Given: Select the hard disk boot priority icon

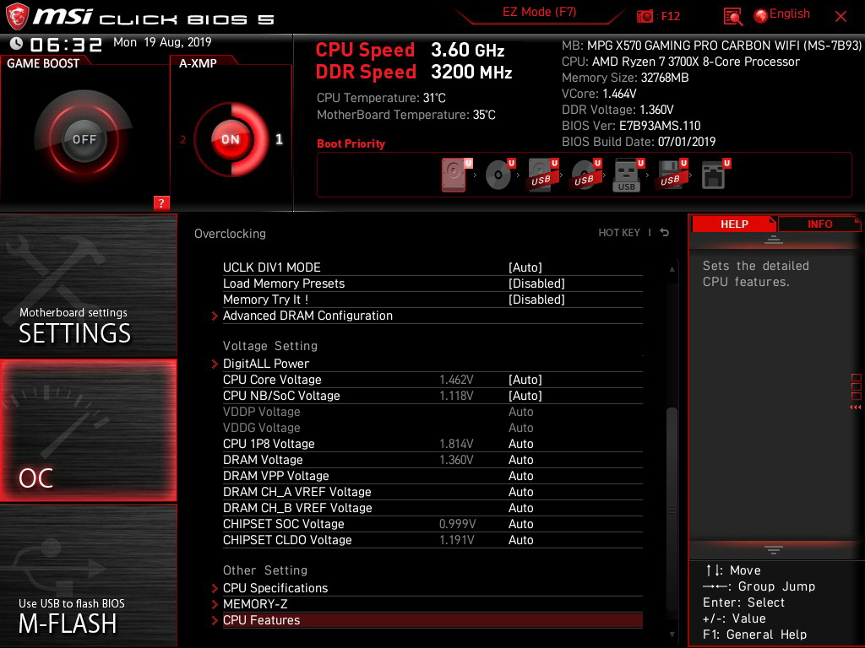Looking at the screenshot, I should pyautogui.click(x=454, y=175).
